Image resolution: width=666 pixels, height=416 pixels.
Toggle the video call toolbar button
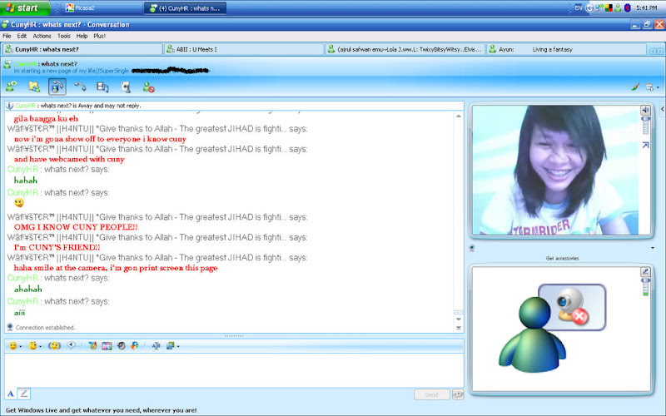coord(57,87)
